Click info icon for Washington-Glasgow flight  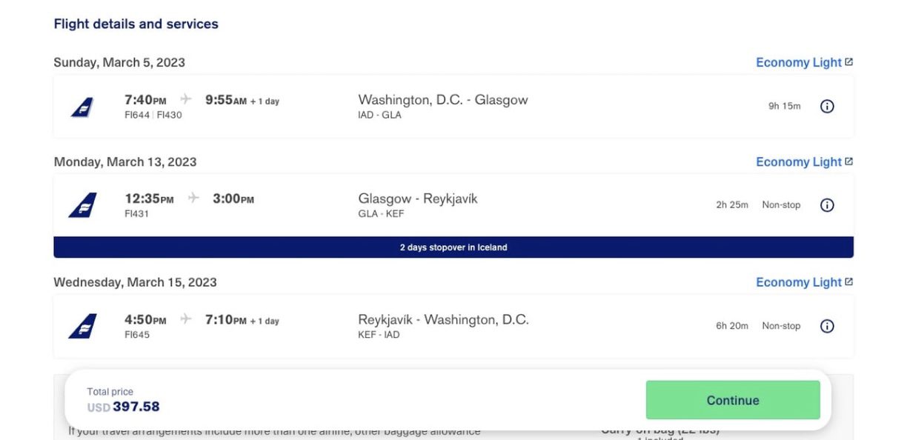coord(827,106)
